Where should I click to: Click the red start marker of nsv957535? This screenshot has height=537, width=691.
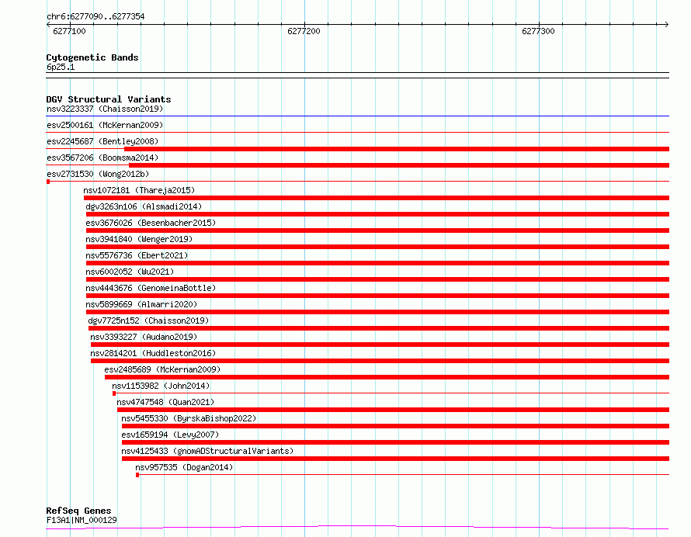click(137, 475)
